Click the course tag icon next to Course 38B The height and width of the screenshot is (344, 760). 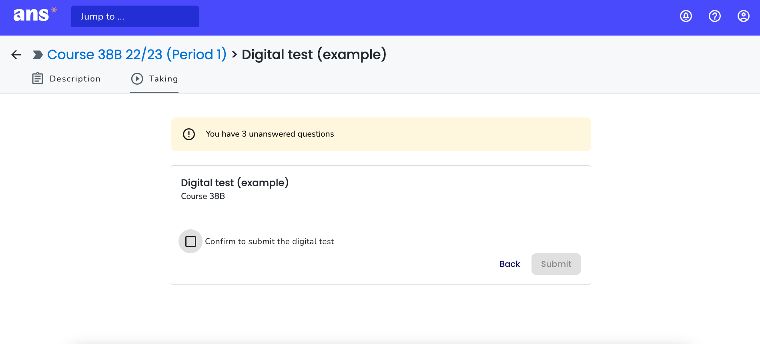(x=38, y=55)
